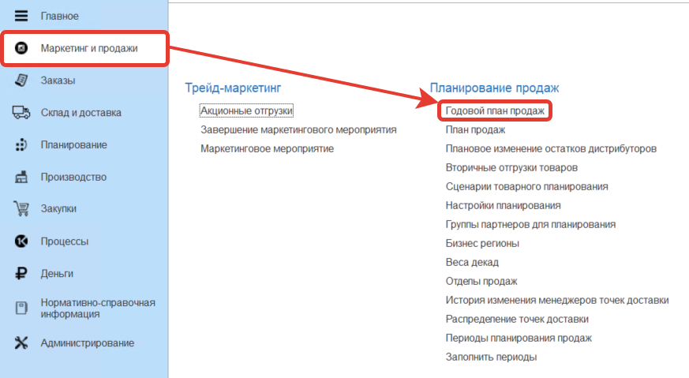689x378 pixels.
Task: Click the factory icon for Производство
Action: pyautogui.click(x=21, y=177)
